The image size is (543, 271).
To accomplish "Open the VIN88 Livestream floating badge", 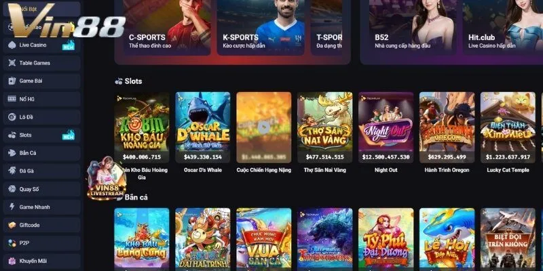I will [106, 178].
